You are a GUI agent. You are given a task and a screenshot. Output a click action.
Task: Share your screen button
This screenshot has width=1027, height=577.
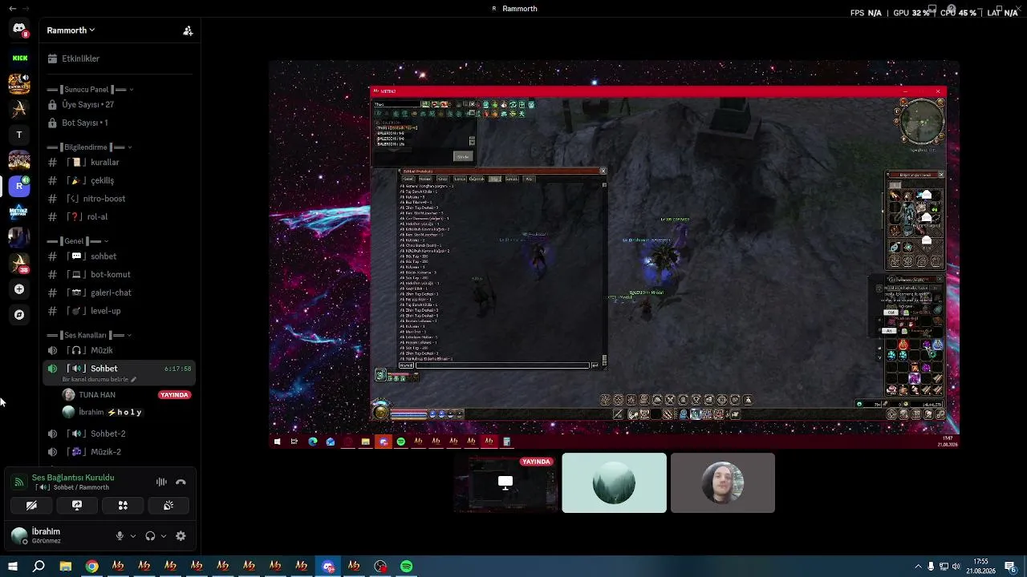coord(77,506)
